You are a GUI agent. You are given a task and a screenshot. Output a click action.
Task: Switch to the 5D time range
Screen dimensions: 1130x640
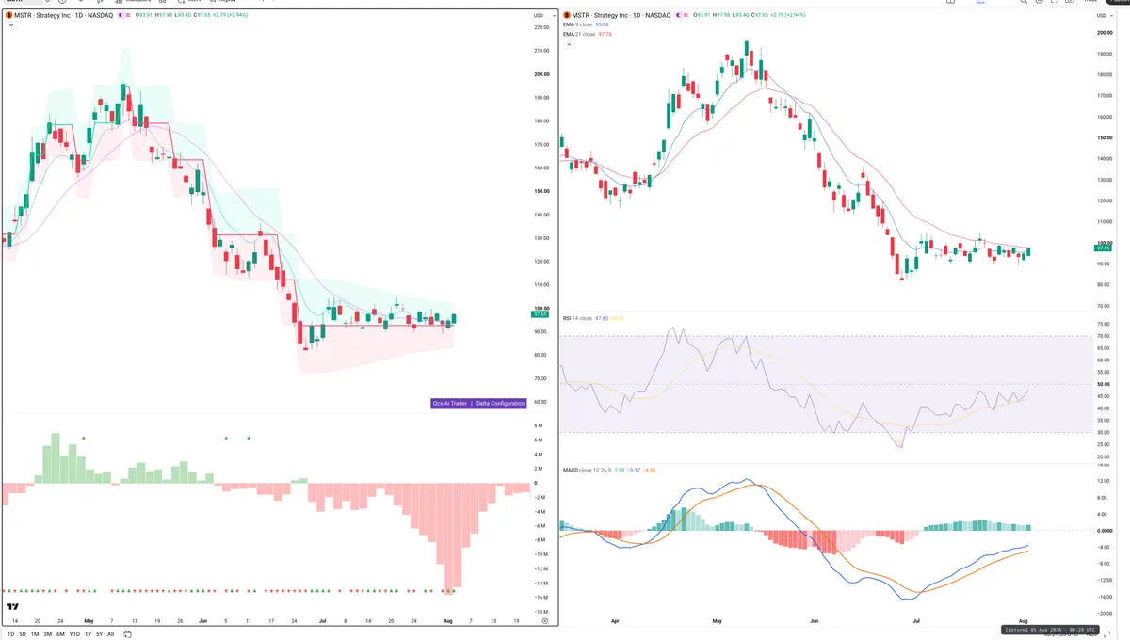pyautogui.click(x=23, y=633)
